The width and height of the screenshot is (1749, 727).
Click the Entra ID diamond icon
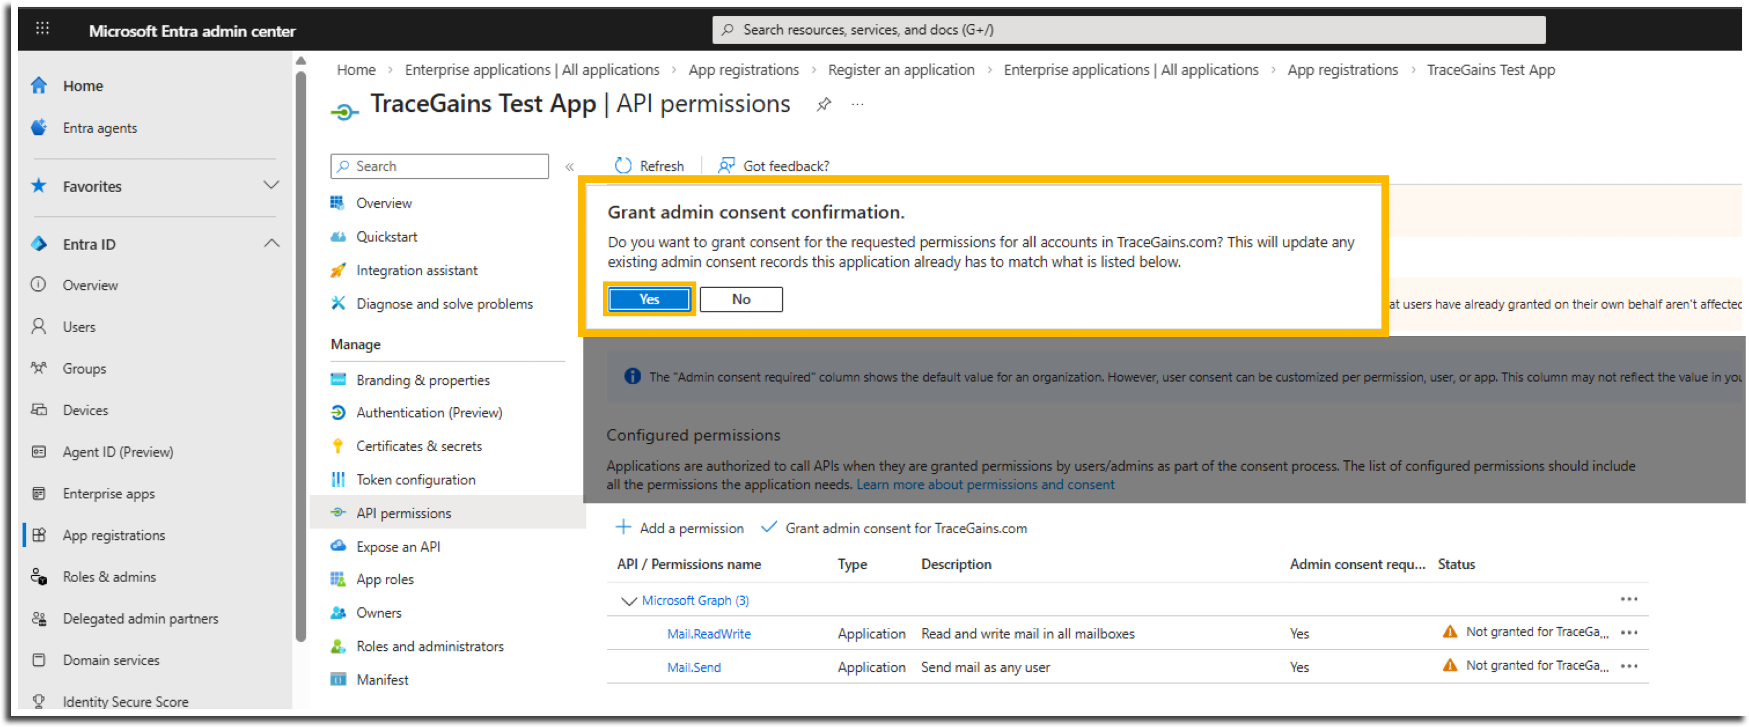point(39,244)
